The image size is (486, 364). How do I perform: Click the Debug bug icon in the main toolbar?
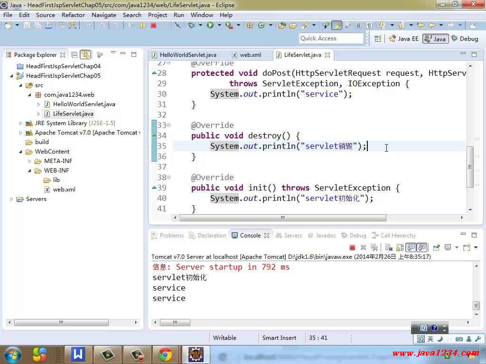[192, 26]
